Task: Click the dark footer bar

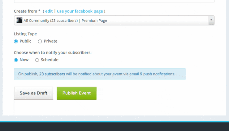Action: 114,127
